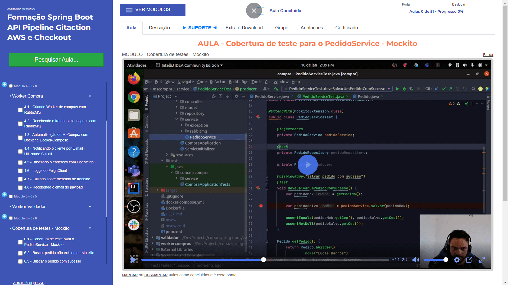Tick checkbox for 4.3 Automatização do MsCompra
The image size is (508, 285).
(20, 137)
